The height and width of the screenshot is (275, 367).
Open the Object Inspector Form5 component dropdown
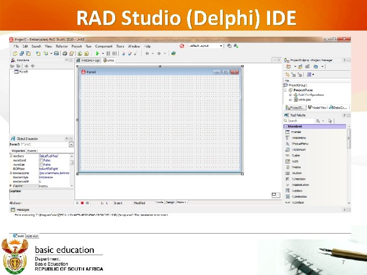click(71, 145)
